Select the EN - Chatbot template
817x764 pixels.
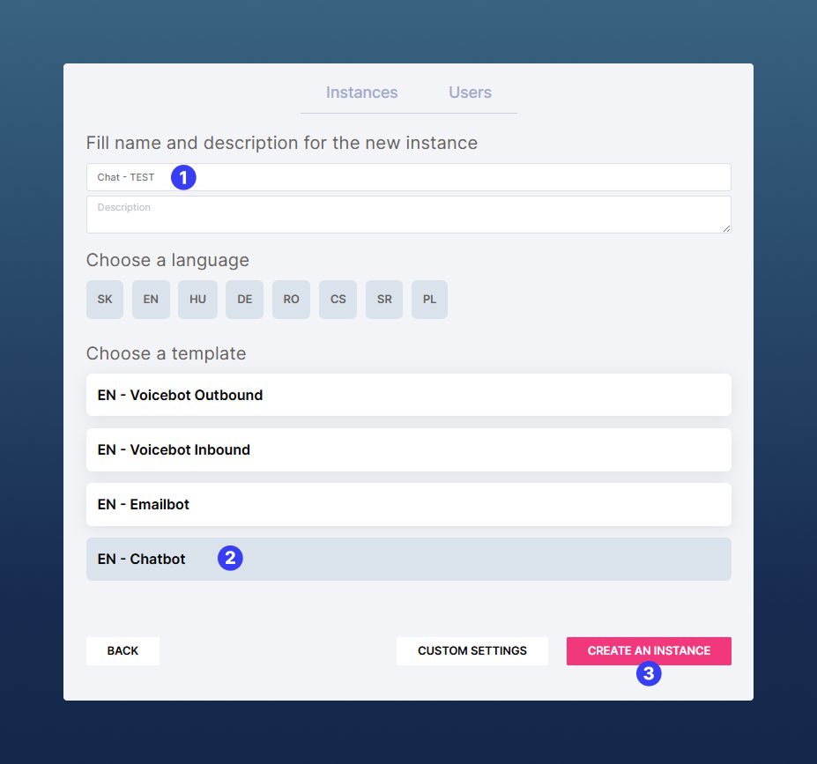pos(408,559)
